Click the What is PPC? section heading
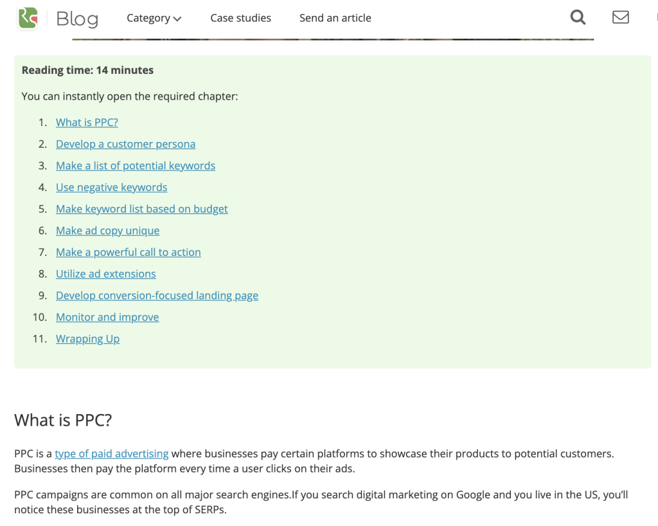 tap(63, 420)
